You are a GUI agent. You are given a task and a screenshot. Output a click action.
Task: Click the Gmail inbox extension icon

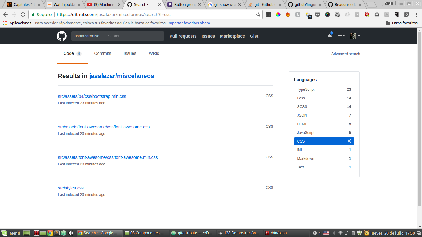376,15
